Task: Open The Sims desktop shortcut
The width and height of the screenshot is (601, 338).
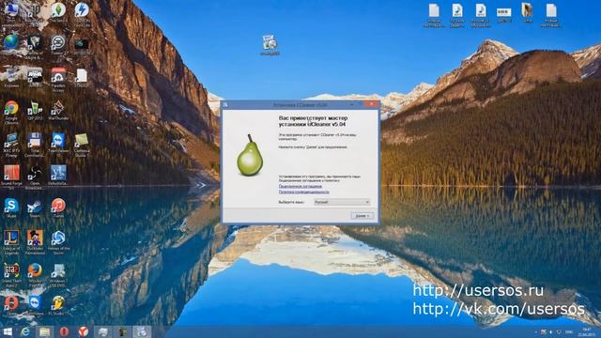Action: [58, 12]
